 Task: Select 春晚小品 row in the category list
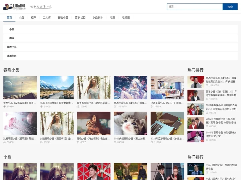pyautogui.click(x=120, y=47)
